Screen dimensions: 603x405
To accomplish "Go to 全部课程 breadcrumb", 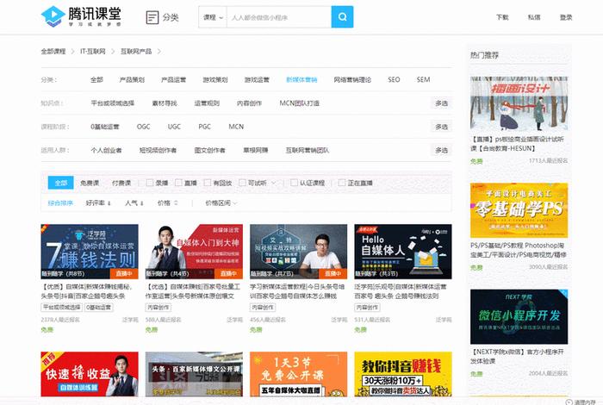I will coord(53,51).
